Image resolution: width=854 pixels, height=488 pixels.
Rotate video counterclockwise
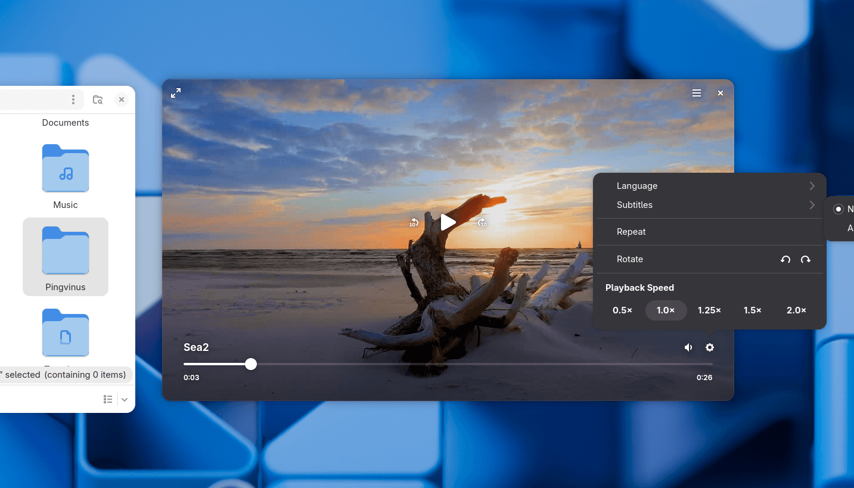(785, 259)
